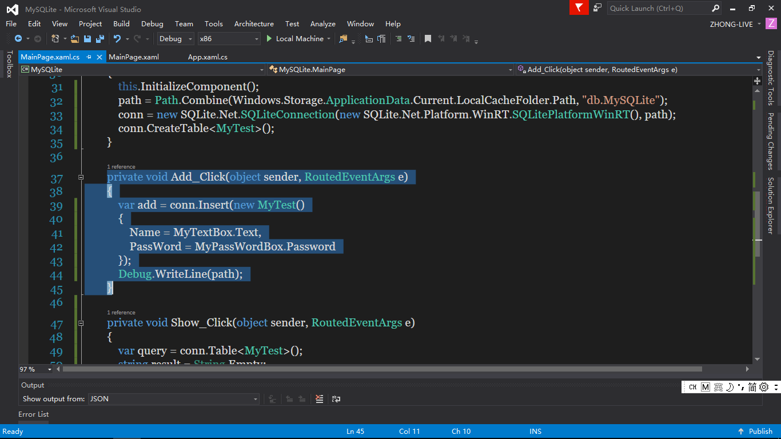781x439 pixels.
Task: Click the Find in Files toolbar icon
Action: click(x=343, y=39)
